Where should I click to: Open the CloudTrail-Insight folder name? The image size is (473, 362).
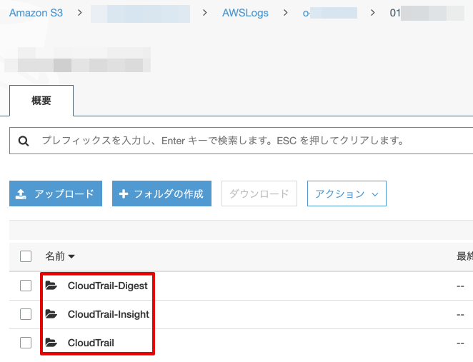tap(109, 314)
